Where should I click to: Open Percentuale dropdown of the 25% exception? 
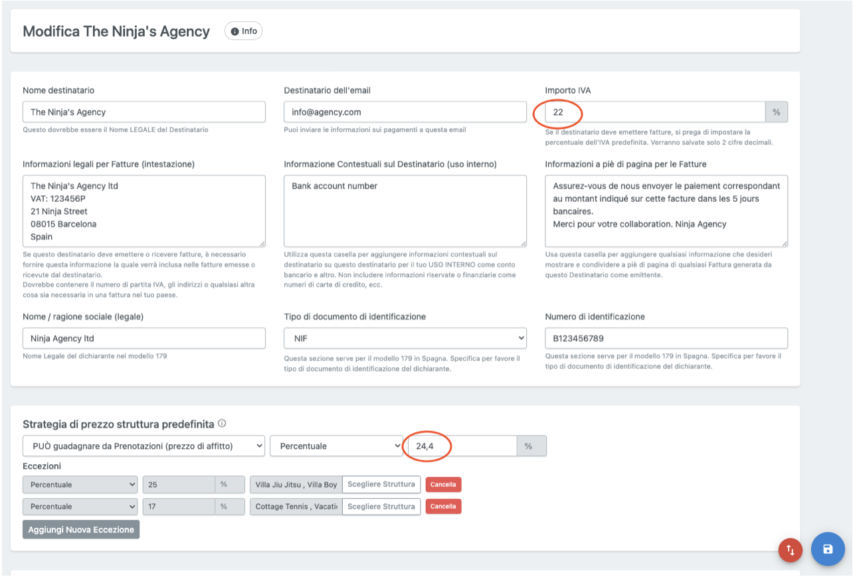coord(80,485)
